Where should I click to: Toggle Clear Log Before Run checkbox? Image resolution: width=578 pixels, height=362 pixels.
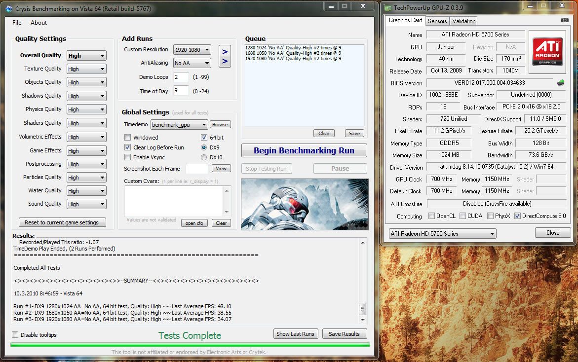click(x=127, y=147)
